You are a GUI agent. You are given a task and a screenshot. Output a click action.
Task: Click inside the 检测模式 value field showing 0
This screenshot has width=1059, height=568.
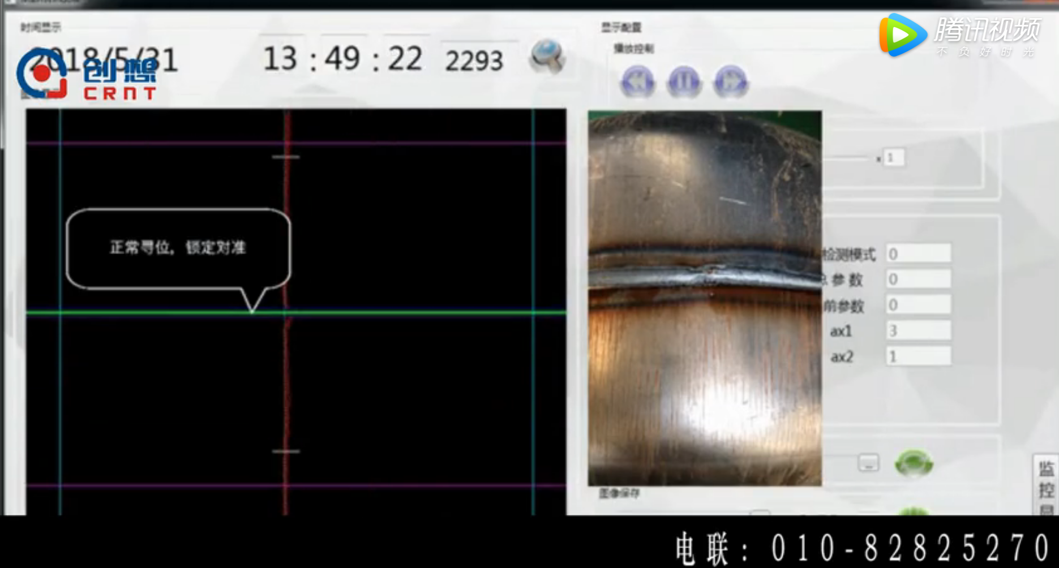coord(917,253)
